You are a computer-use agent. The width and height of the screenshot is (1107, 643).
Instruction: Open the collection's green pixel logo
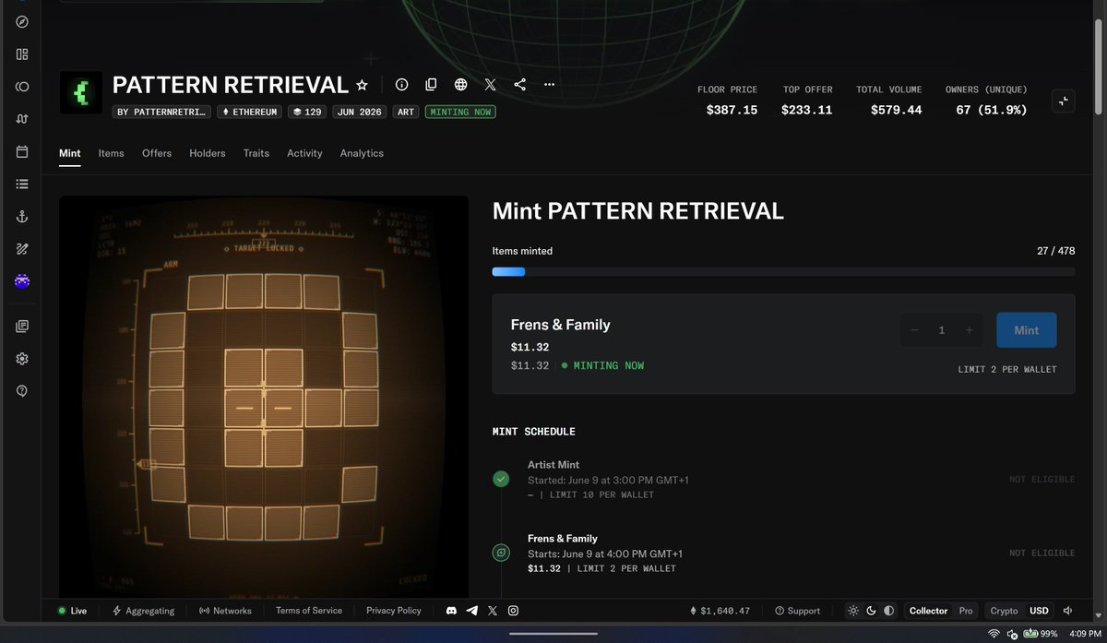tap(81, 93)
